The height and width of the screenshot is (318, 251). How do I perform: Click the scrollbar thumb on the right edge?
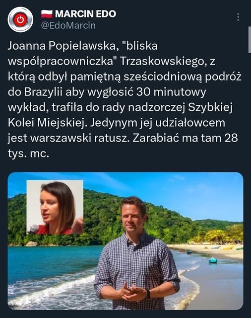pos(250,40)
